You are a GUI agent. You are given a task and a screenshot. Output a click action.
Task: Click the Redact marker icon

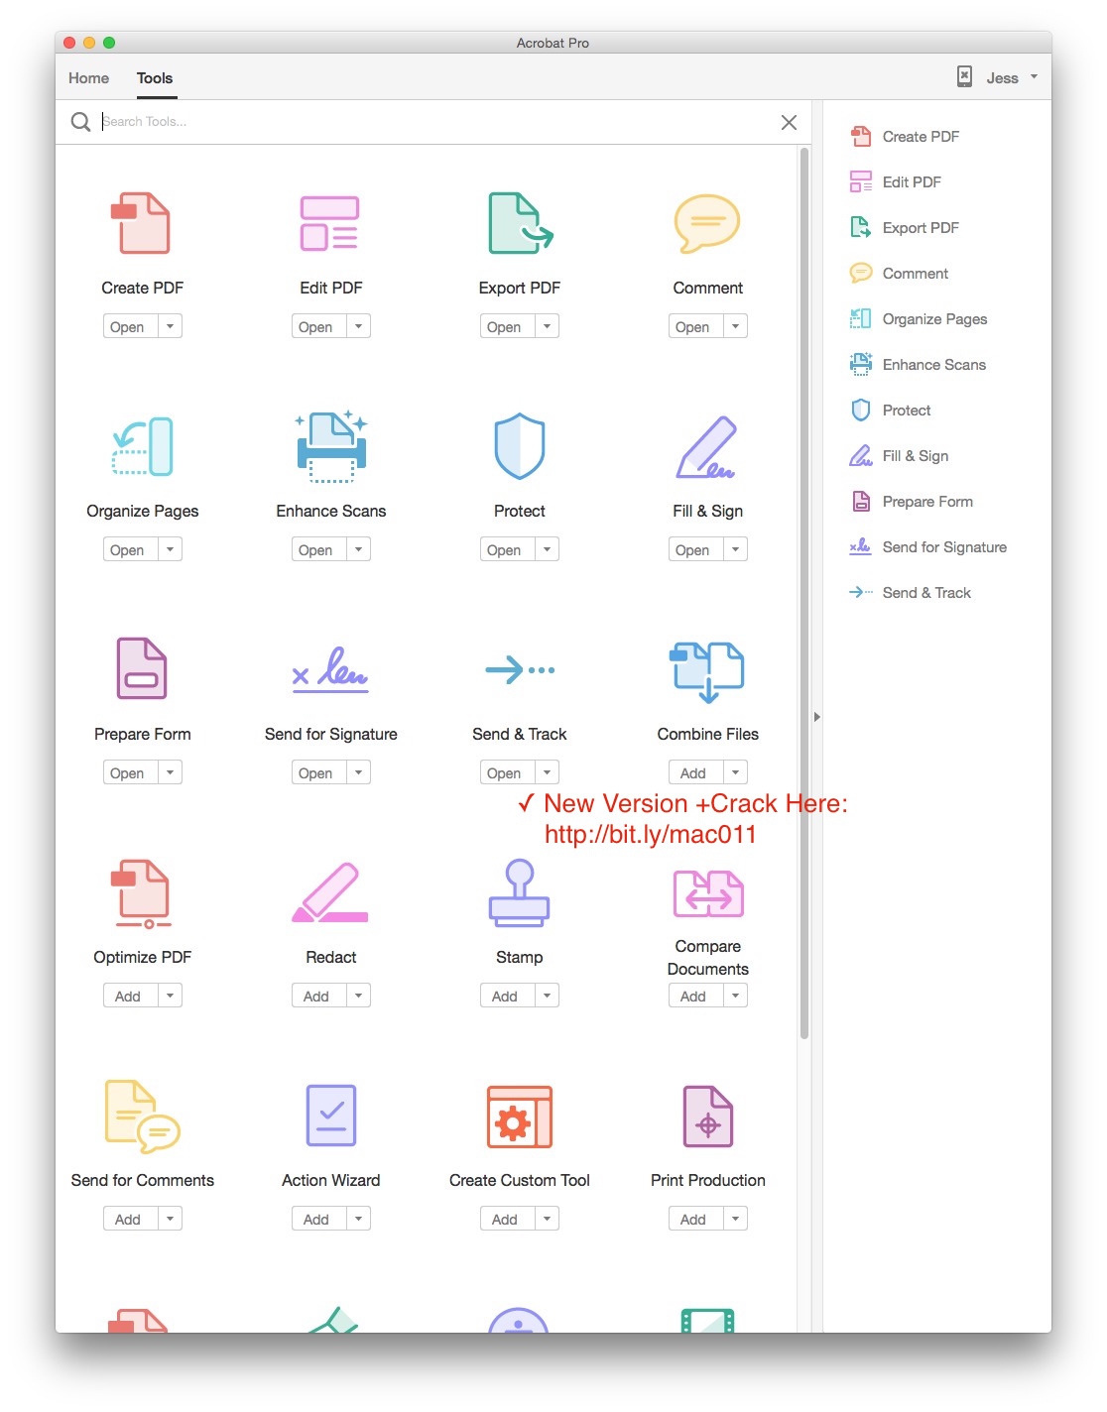(x=330, y=892)
